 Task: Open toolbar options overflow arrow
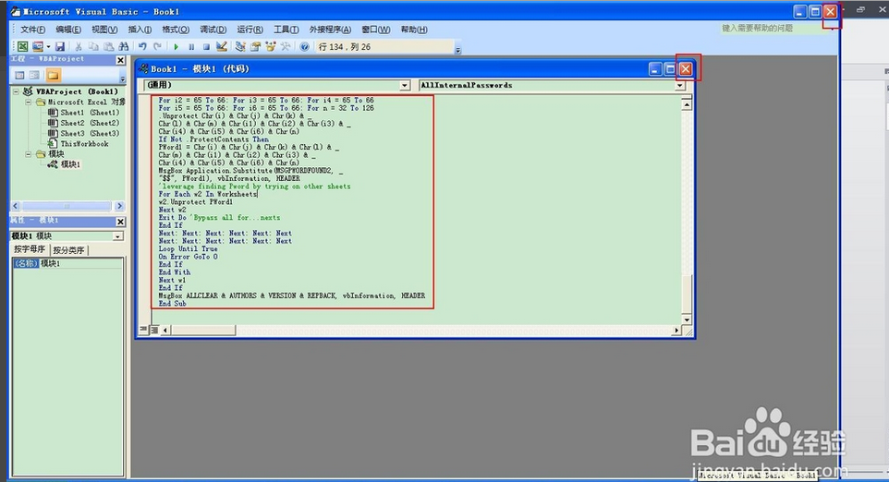458,50
